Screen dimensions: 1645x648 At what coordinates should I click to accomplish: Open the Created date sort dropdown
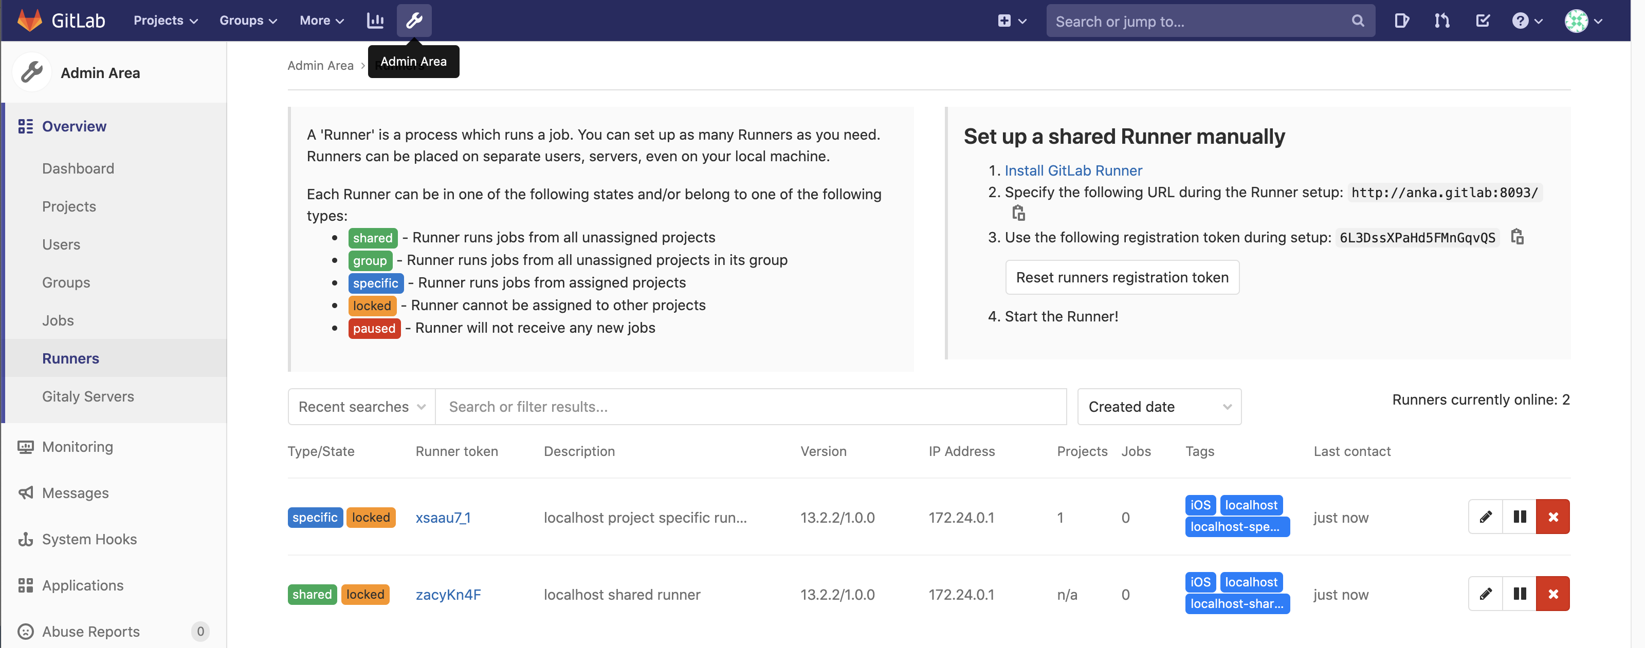click(x=1158, y=406)
